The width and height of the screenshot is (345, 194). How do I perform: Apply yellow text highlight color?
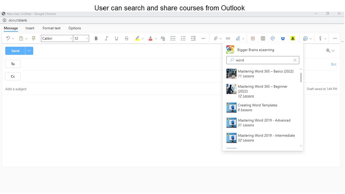coord(137,38)
